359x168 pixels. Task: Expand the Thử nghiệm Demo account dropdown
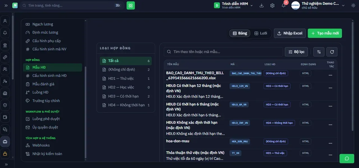[x=318, y=5]
